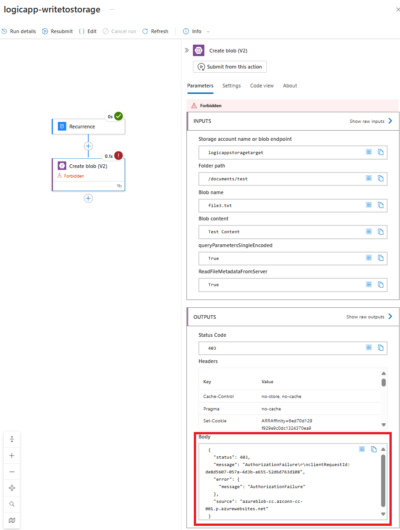Open the minimap icon on canvas

pyautogui.click(x=12, y=520)
